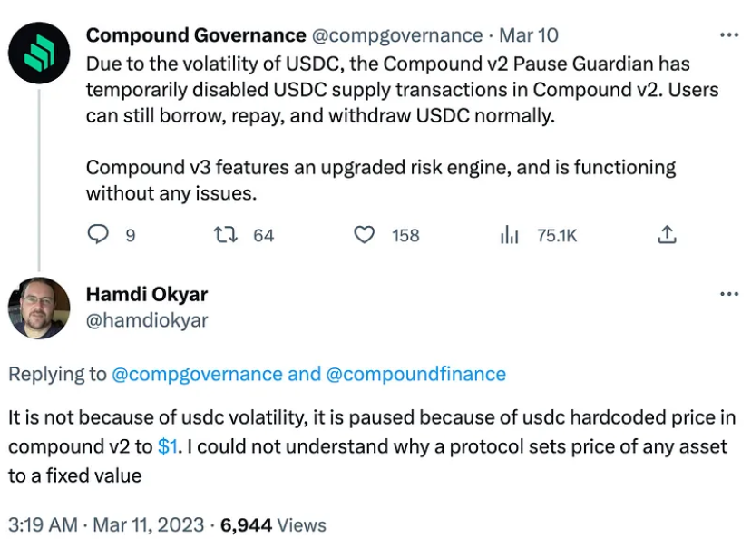
Task: Click the Hamdi Okyar display name
Action: (147, 294)
